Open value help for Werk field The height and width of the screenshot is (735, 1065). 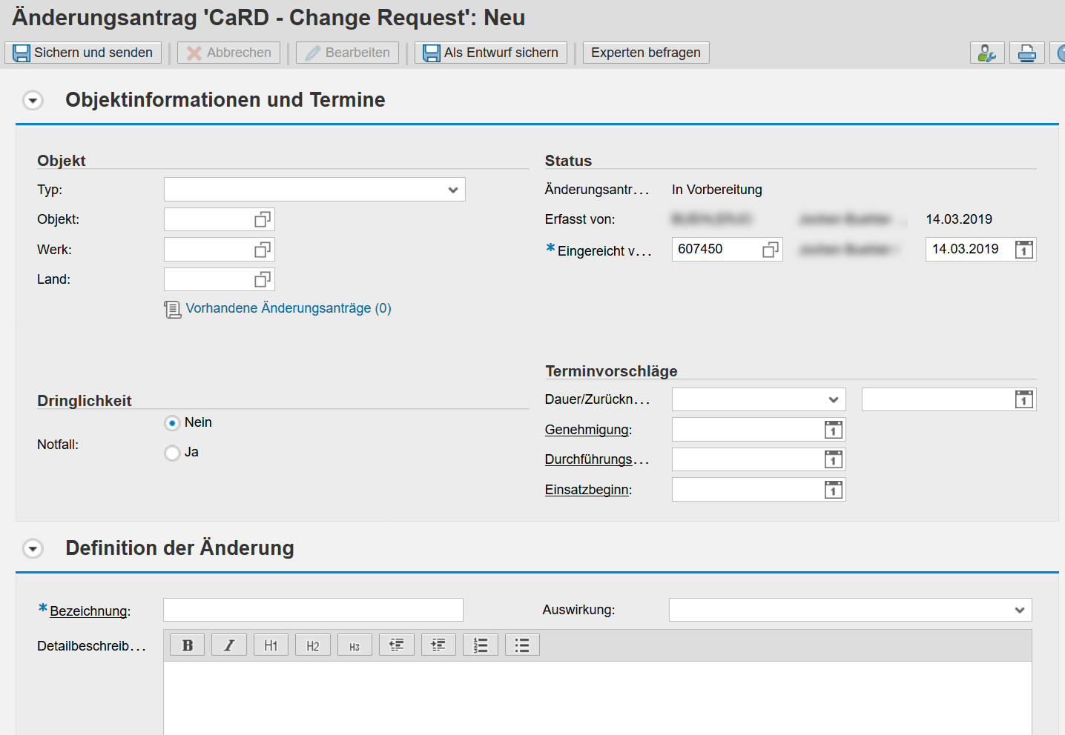(x=263, y=250)
